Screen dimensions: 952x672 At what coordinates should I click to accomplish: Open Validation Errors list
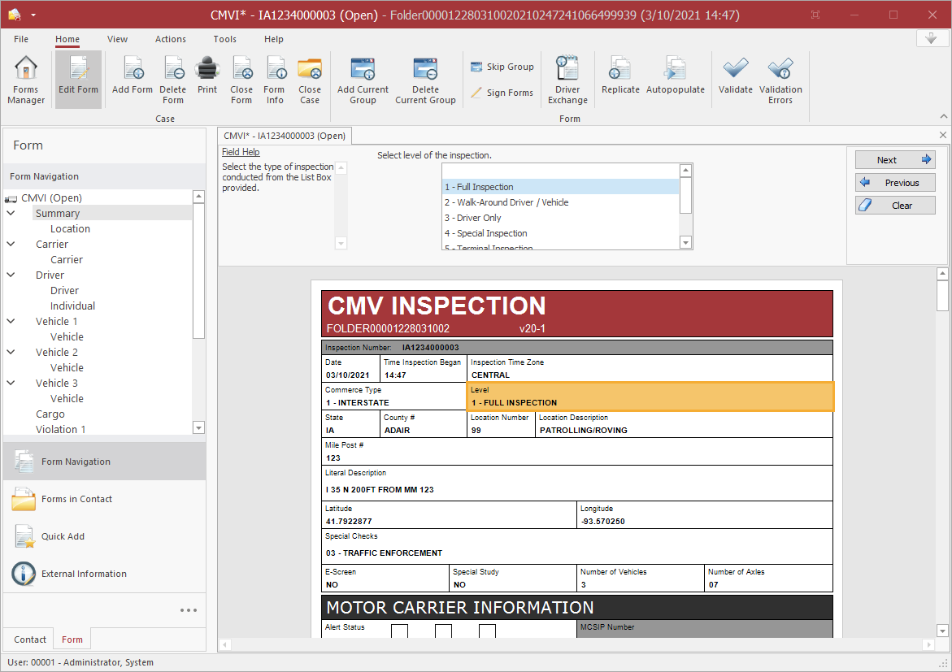(780, 80)
